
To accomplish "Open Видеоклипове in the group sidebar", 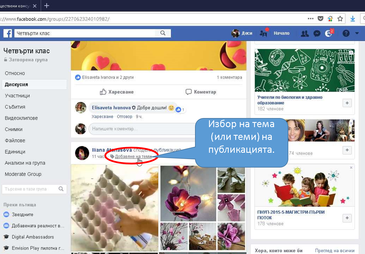I will (21, 118).
